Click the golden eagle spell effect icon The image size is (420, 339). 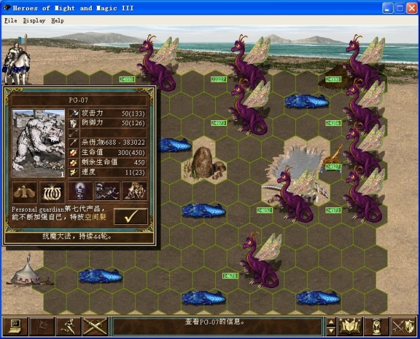[25, 192]
